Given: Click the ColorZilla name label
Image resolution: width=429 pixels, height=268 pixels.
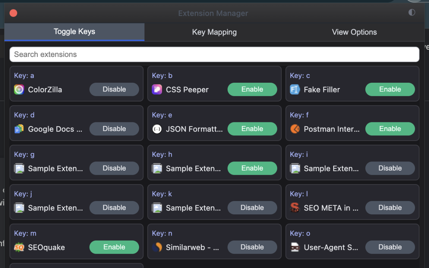Looking at the screenshot, I should 45,90.
